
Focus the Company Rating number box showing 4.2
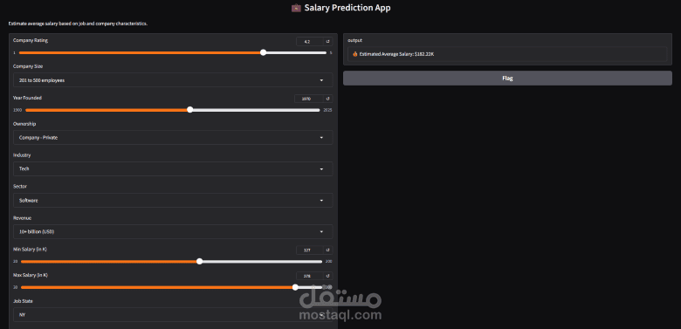[x=310, y=42]
